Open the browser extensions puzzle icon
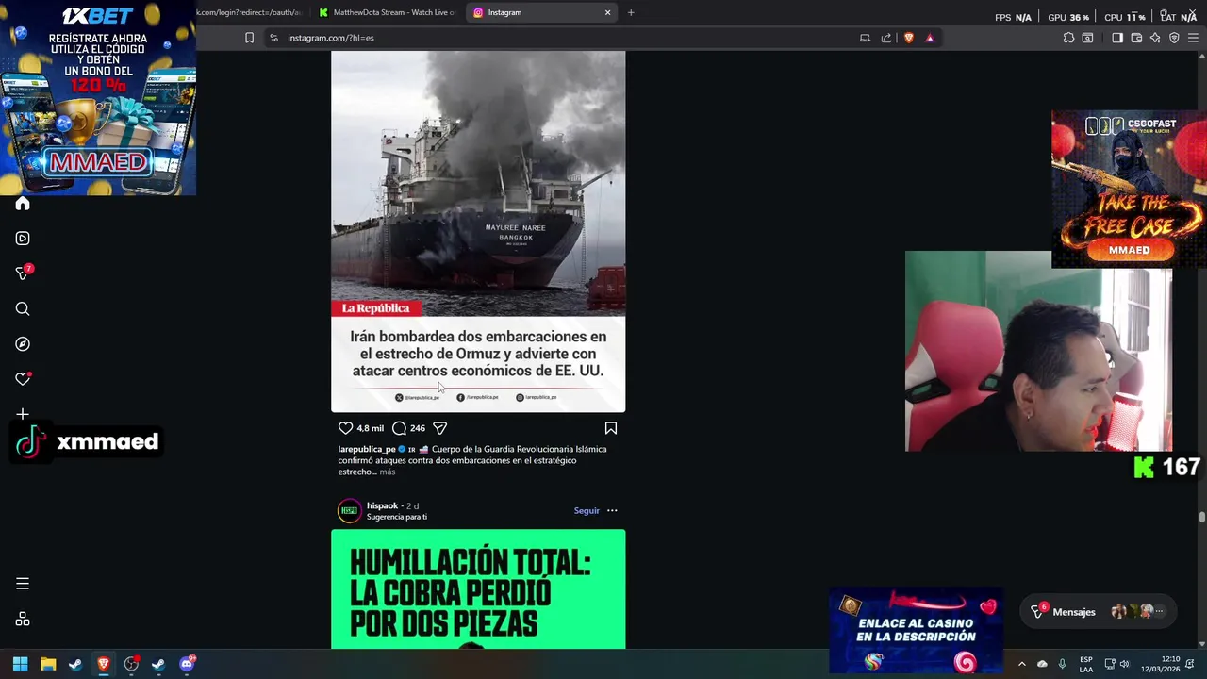This screenshot has width=1207, height=679. [1068, 38]
